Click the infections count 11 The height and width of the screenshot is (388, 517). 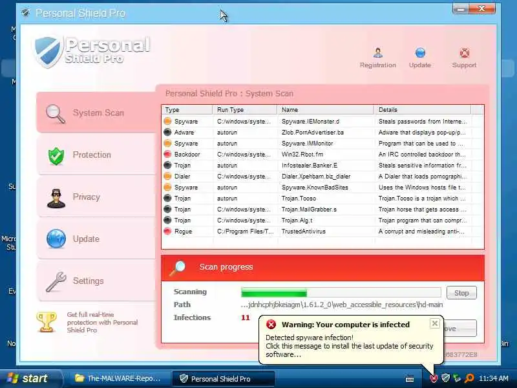246,318
